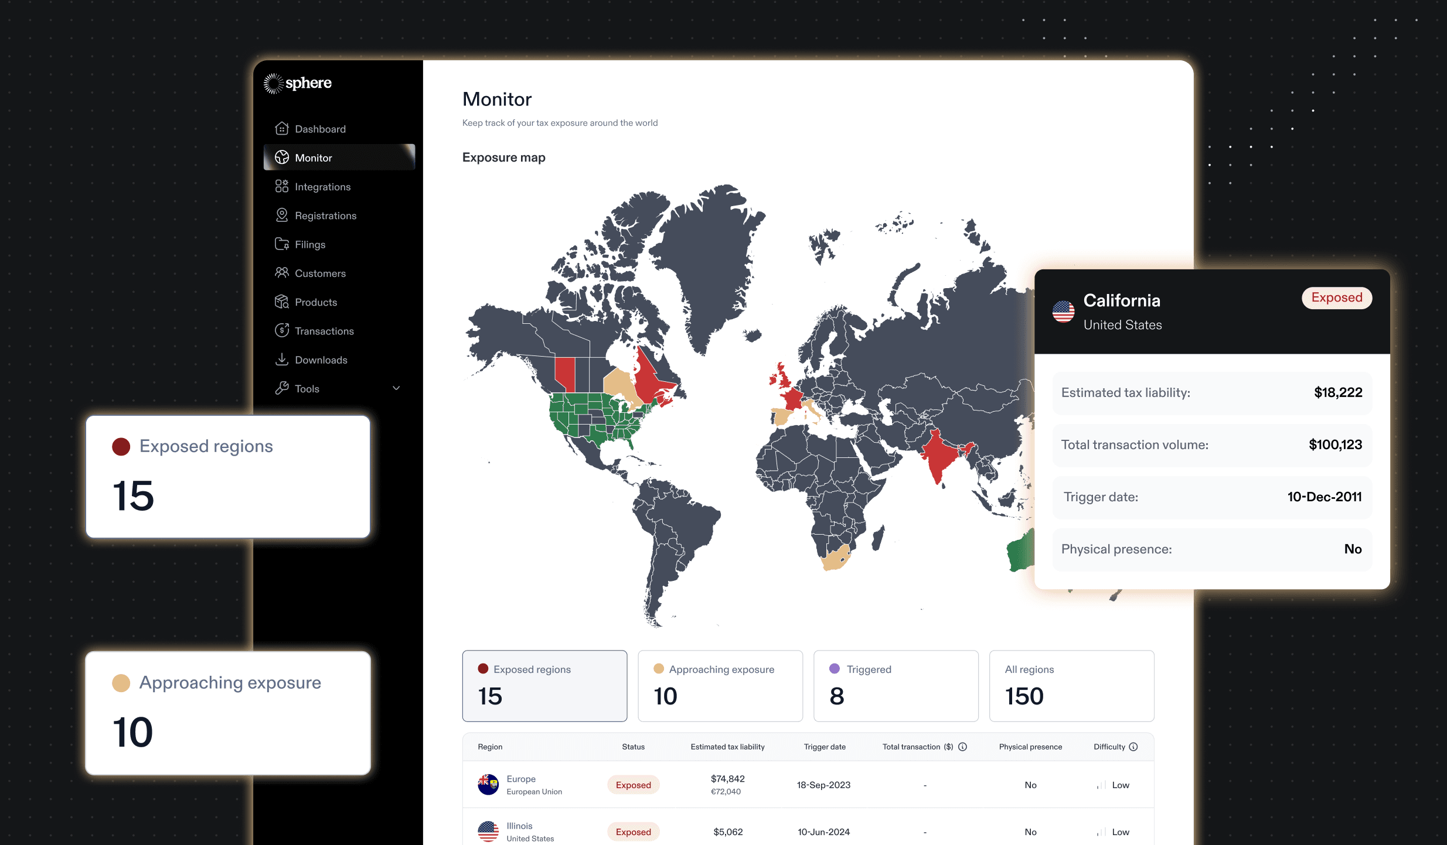
Task: Click the Customers people icon
Action: [281, 272]
